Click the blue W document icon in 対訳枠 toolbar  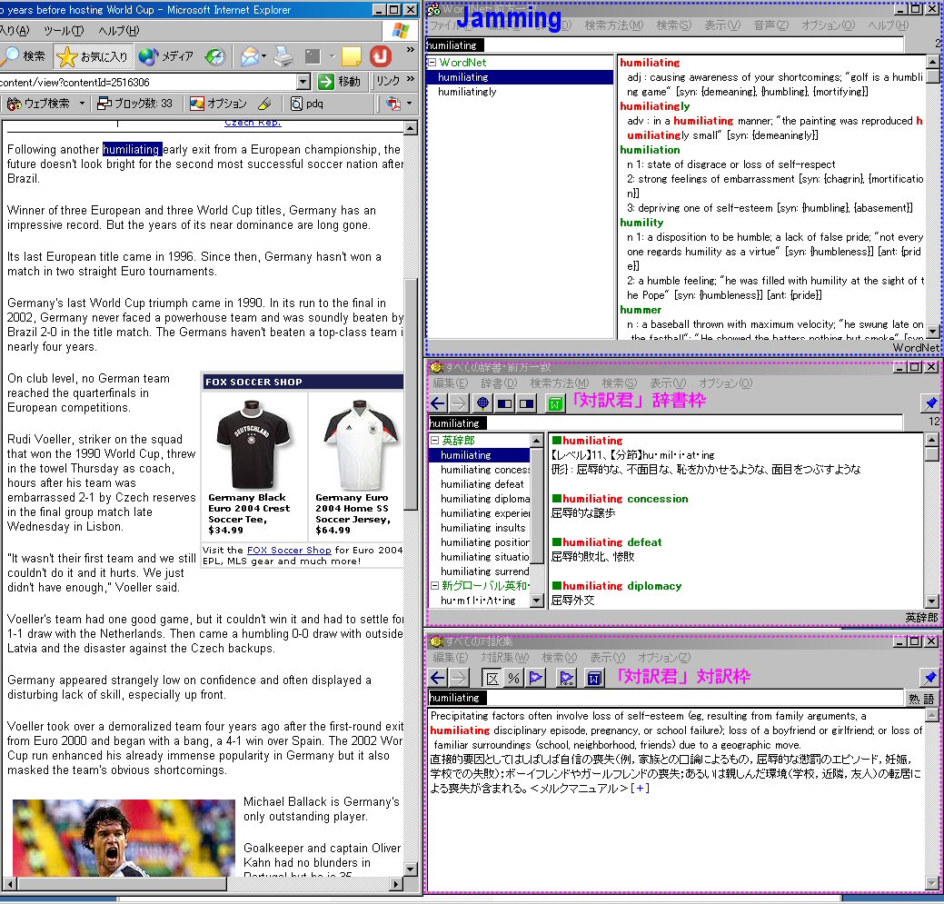pos(594,679)
